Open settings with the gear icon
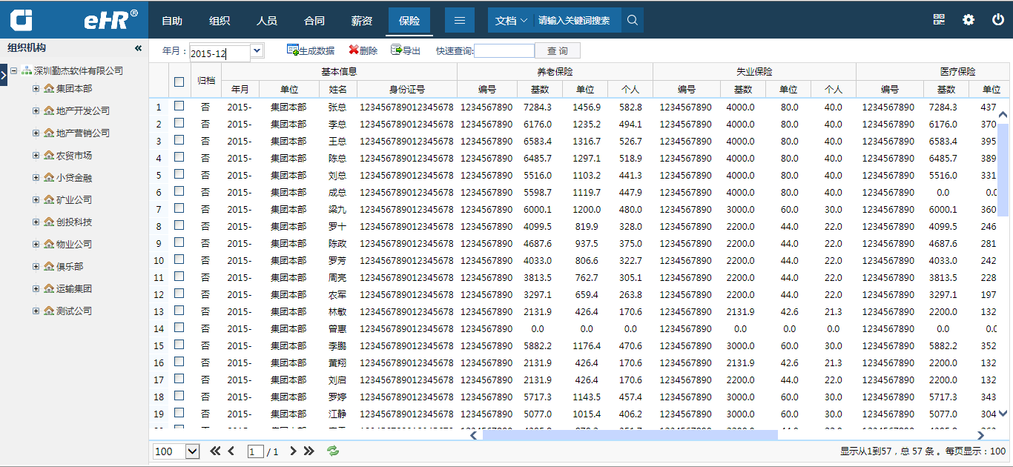 [969, 20]
